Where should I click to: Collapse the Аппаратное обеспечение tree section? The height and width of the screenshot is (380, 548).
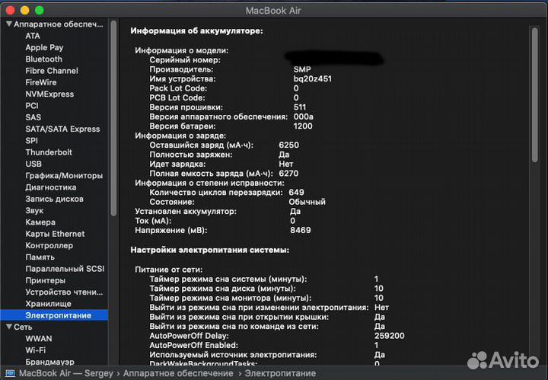coord(8,24)
